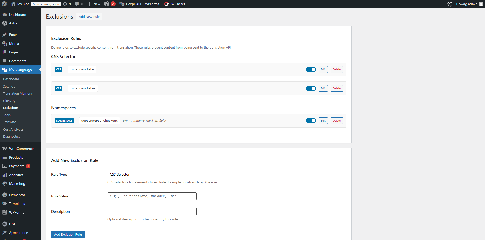Edit the .no-translate CSS rule

click(x=323, y=69)
